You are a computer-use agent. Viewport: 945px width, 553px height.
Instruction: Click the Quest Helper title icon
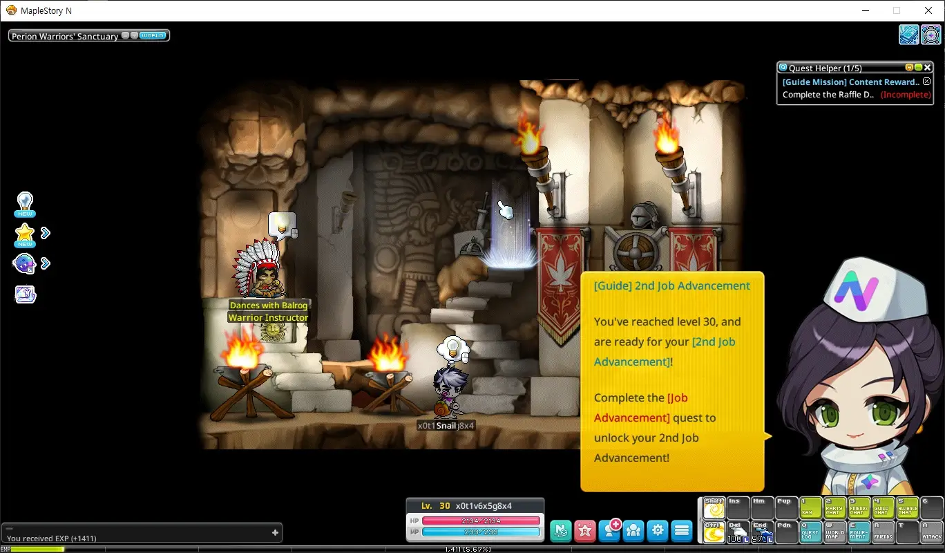(783, 68)
